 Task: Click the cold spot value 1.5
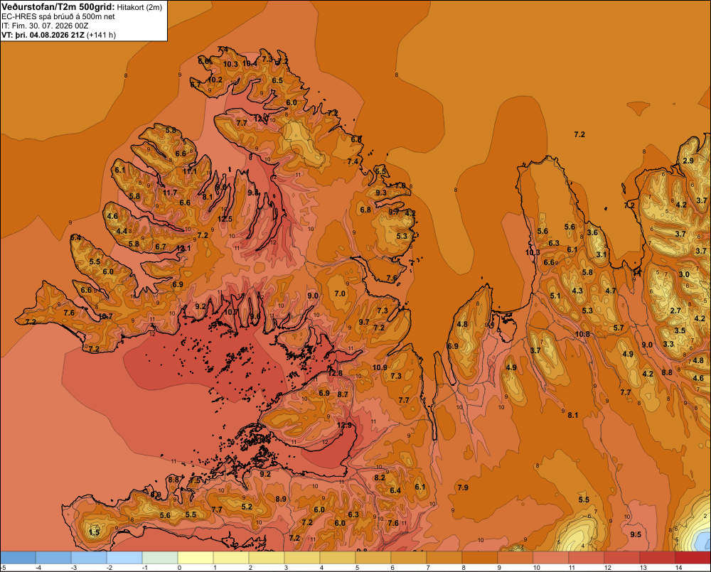tap(94, 532)
